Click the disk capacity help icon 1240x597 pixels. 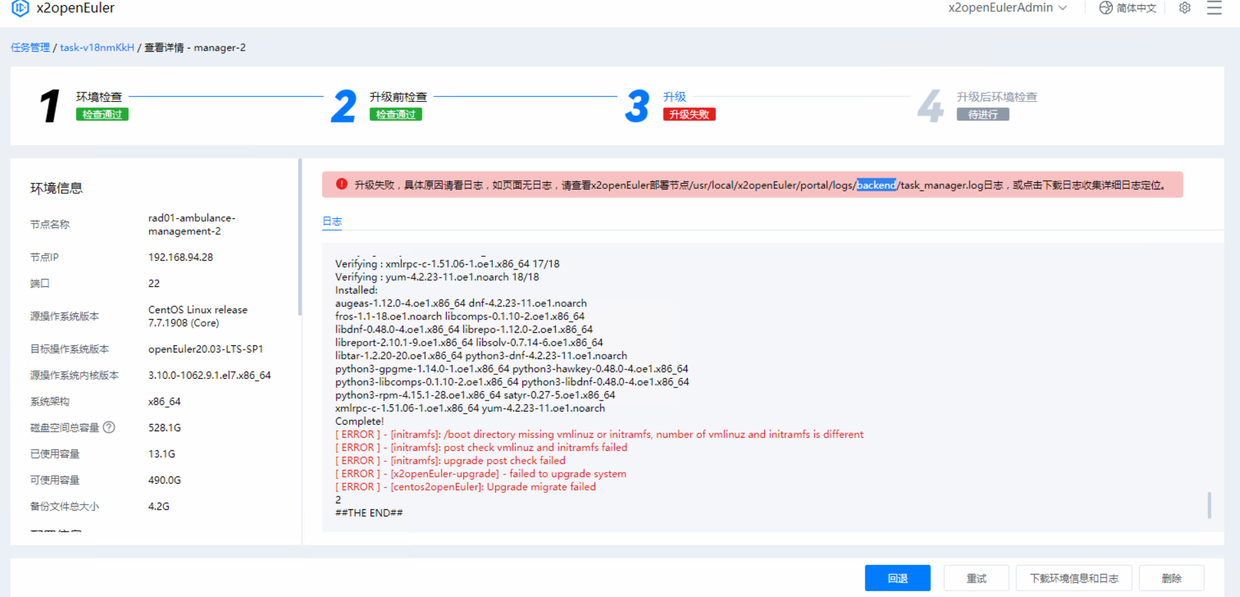[109, 427]
